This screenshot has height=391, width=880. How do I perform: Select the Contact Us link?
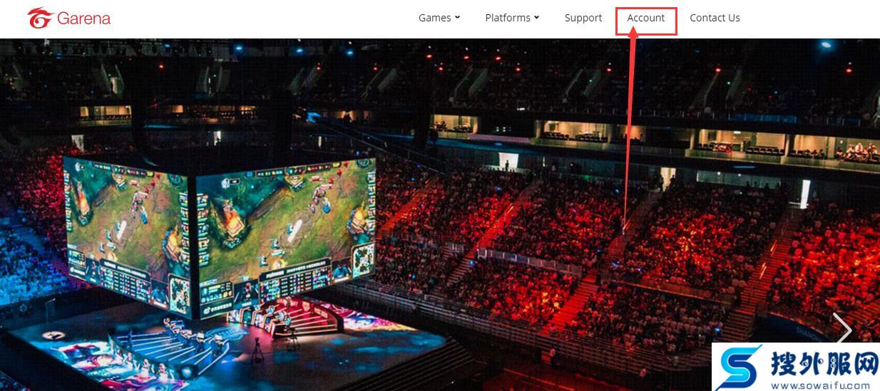715,18
